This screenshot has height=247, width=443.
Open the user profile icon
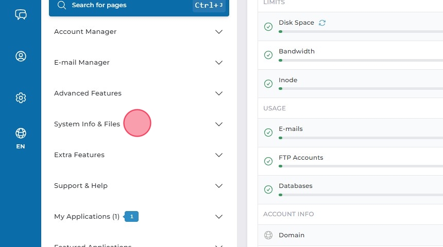click(21, 56)
